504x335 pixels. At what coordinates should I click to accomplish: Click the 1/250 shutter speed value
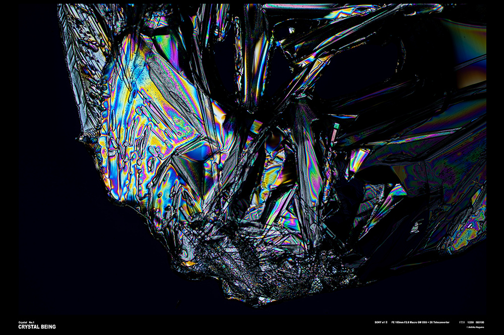[x=470, y=322]
